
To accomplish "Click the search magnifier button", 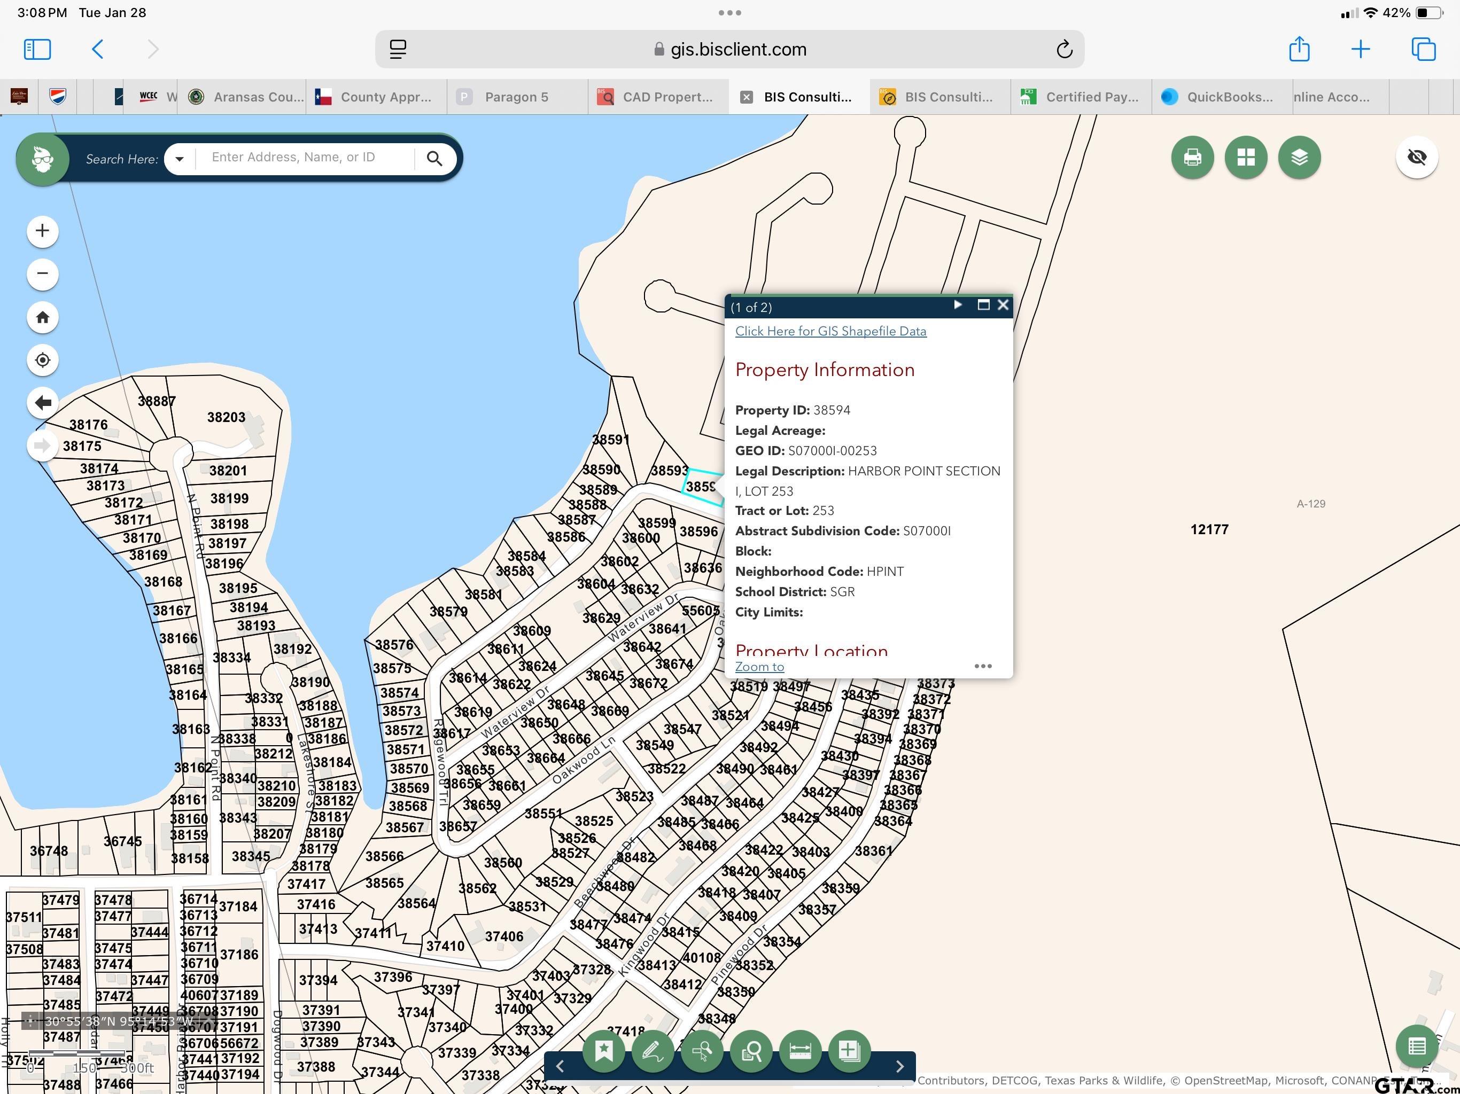I will tap(434, 158).
